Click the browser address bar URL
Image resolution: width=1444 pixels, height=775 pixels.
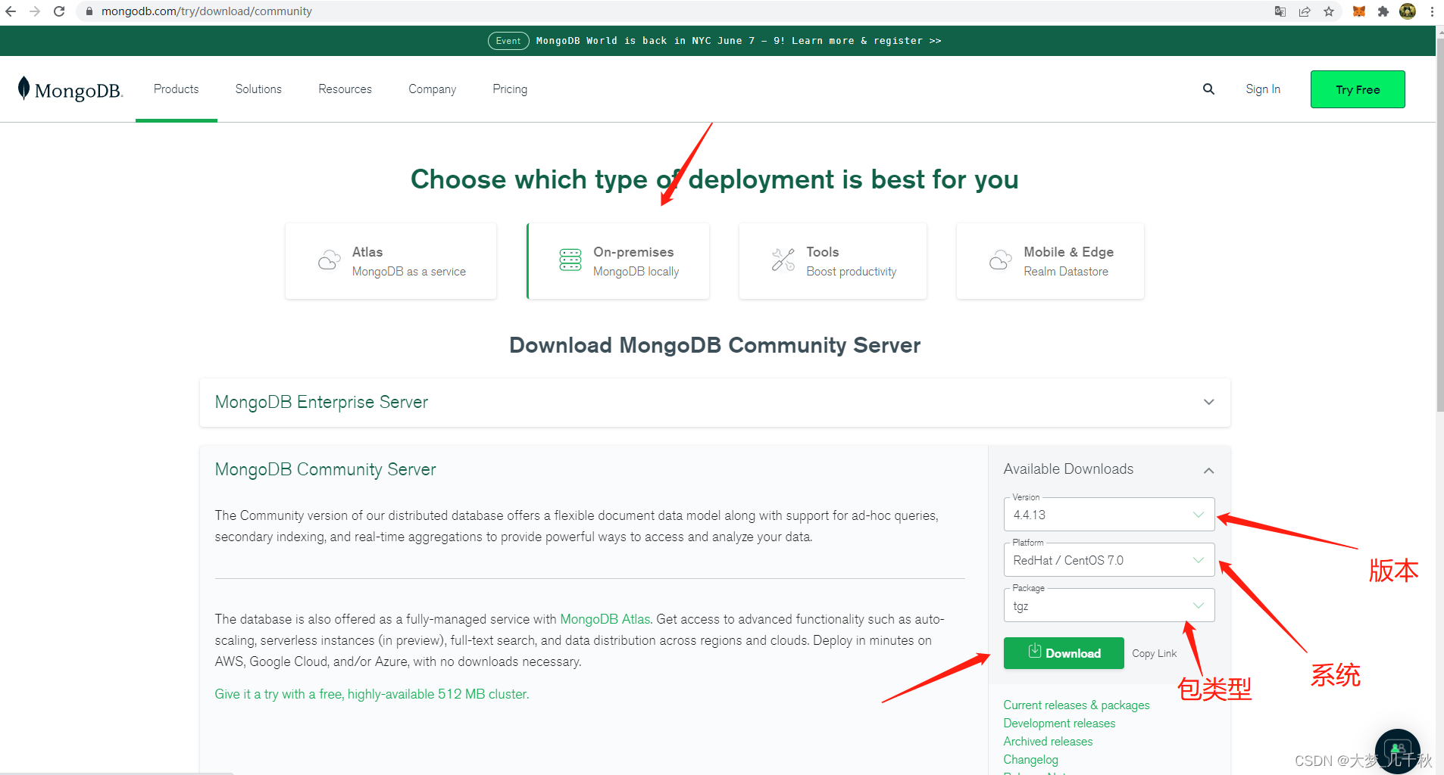point(207,11)
